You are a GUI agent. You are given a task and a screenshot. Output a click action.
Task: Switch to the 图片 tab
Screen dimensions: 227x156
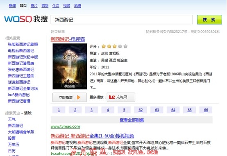(x=34, y=6)
